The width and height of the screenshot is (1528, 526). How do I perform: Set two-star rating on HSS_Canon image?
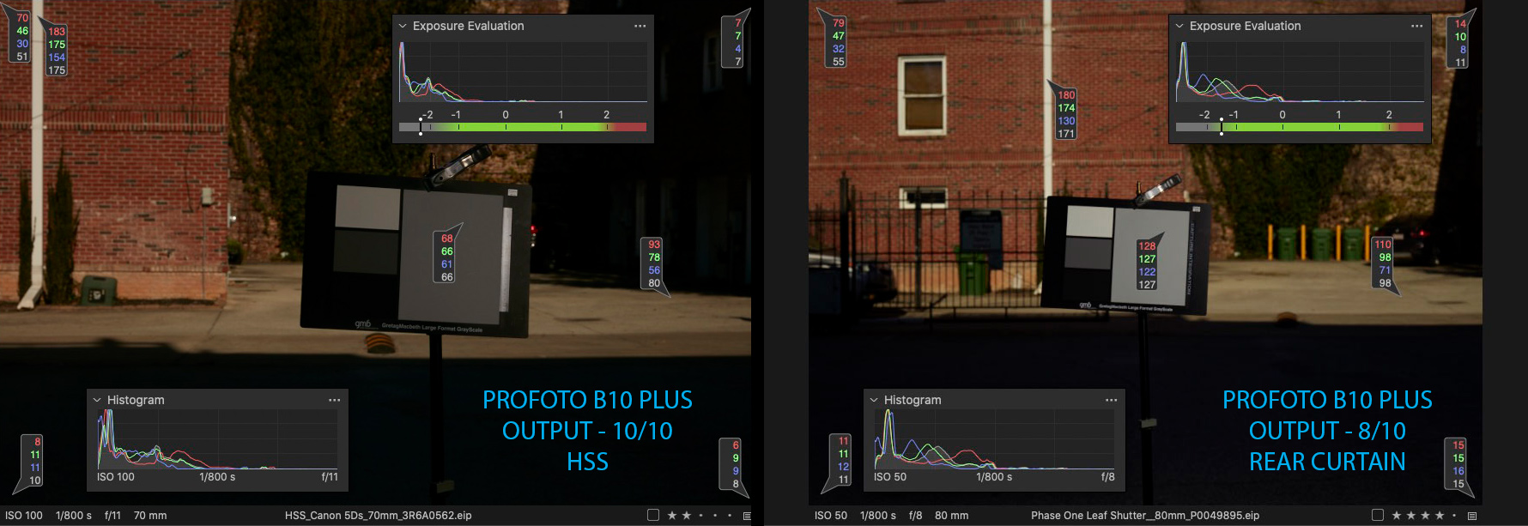tap(686, 516)
